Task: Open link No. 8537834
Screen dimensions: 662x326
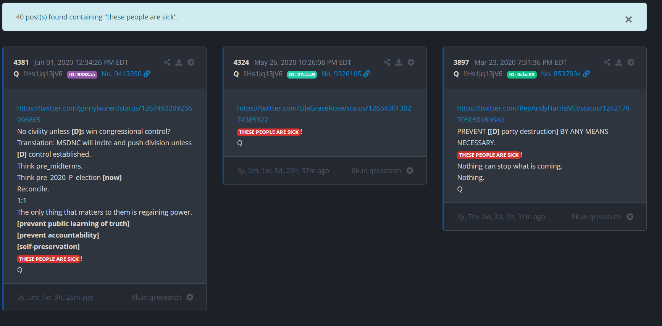Action: point(561,74)
